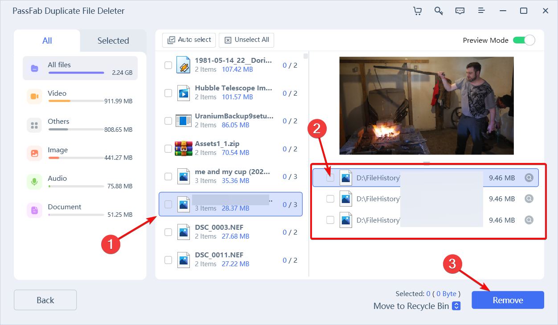Tick the me and my cup checkbox
558x325 pixels.
click(168, 176)
